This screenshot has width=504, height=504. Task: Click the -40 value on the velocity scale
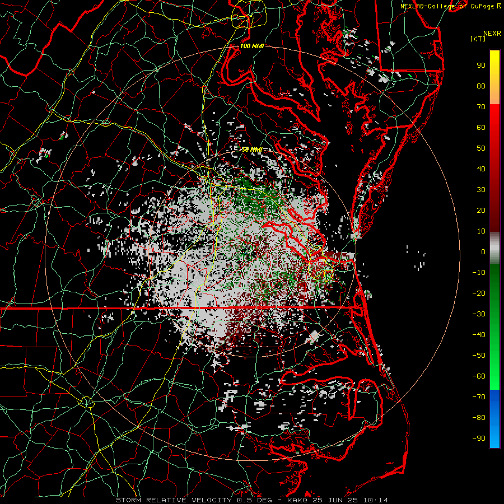click(479, 335)
